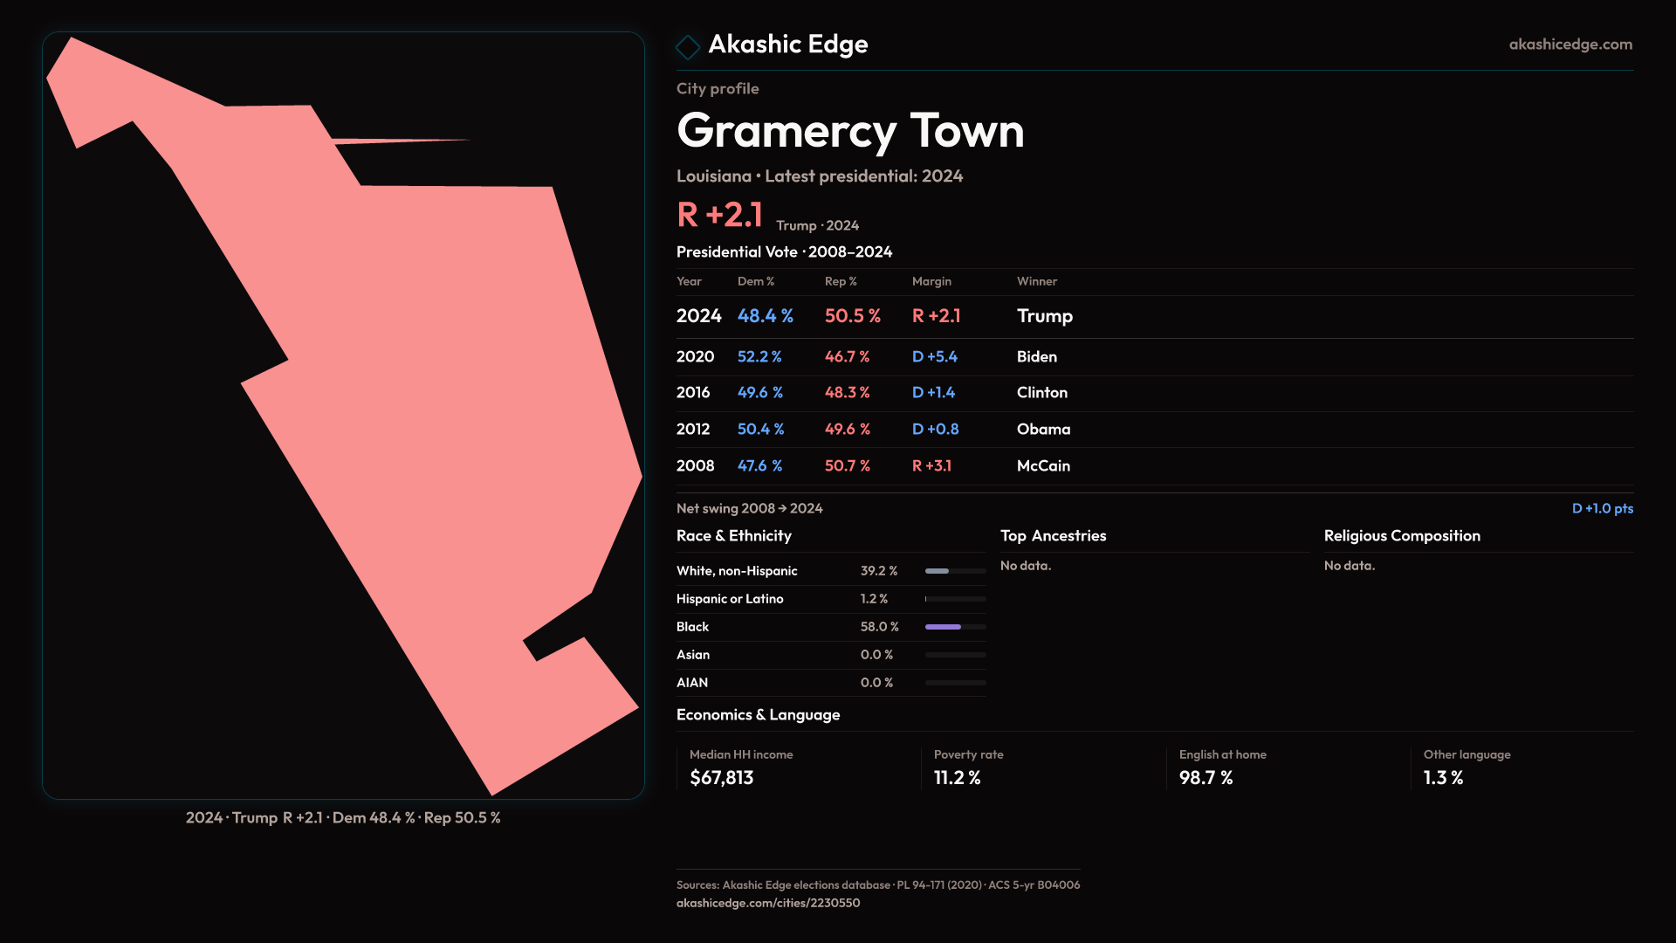
Task: Click the Akashic Edge diamond logo icon
Action: [x=688, y=46]
